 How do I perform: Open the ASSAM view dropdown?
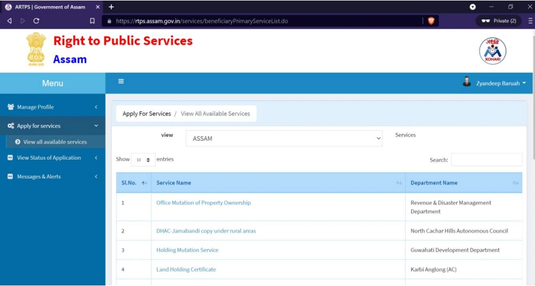pyautogui.click(x=284, y=138)
